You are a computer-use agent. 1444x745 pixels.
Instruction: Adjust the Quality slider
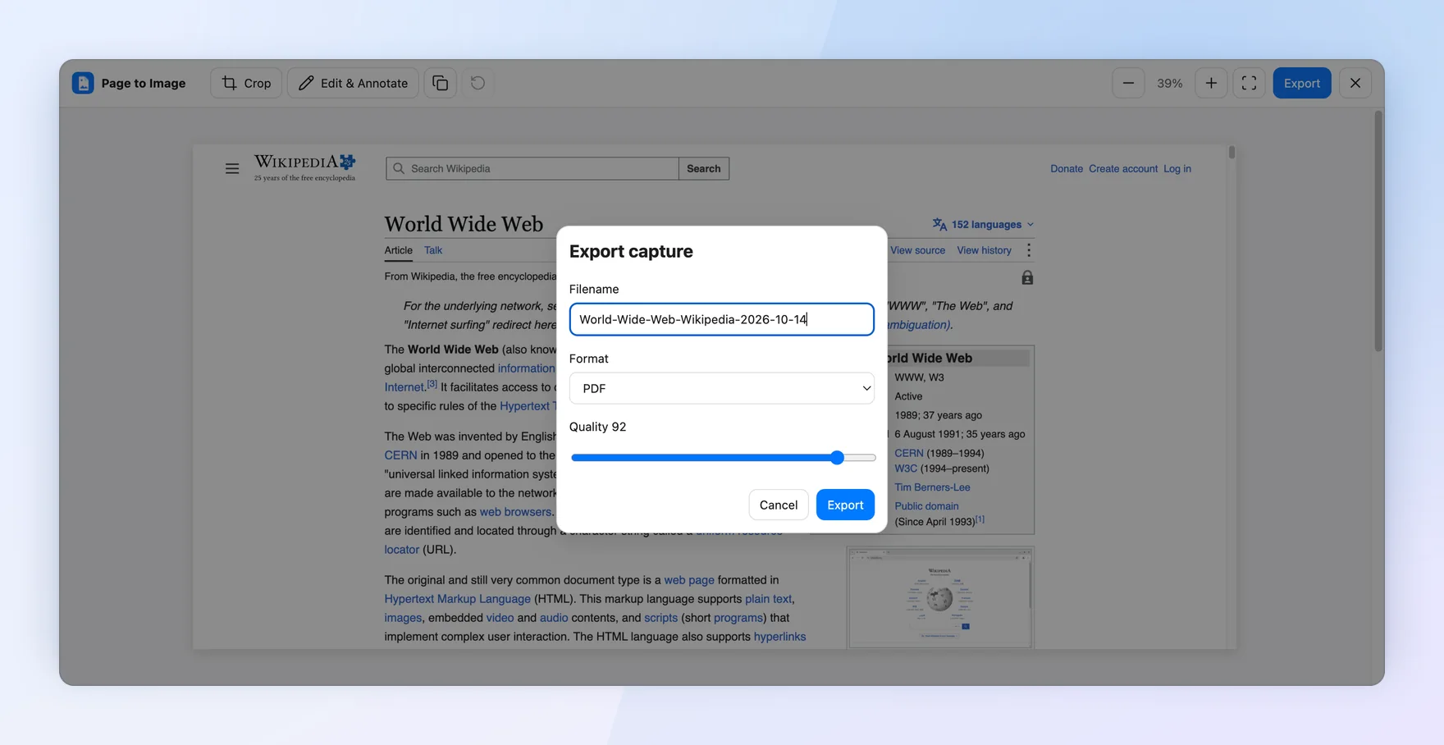723,458
